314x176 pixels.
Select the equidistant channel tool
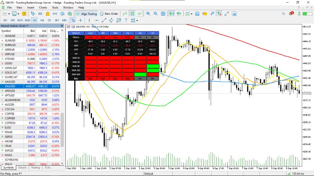111,20
